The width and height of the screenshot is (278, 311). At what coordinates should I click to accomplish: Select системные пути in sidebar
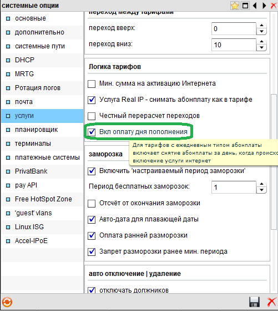(42, 46)
